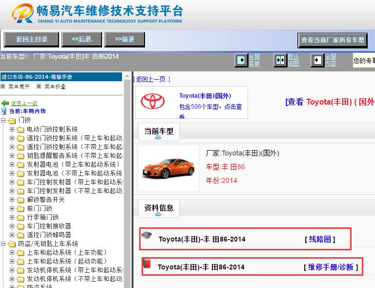Click the Toyota brand logo

(x=152, y=101)
